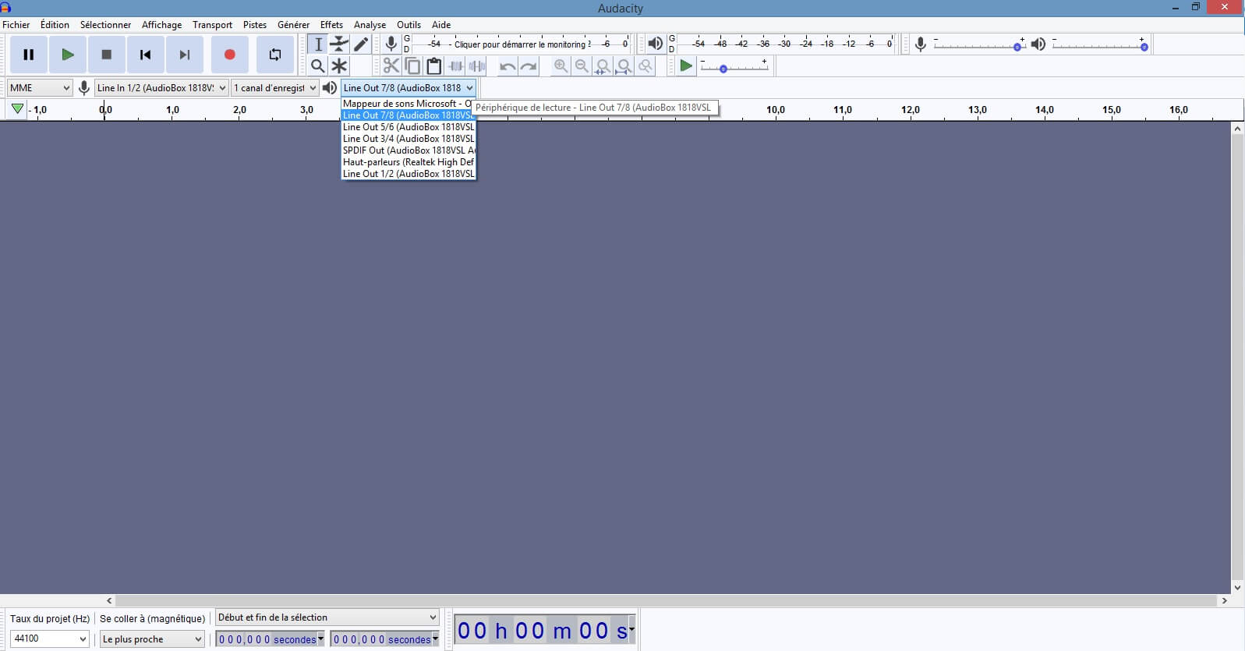Open the Le plus proche snapping dropdown
Screen dimensions: 1245x651
click(x=152, y=639)
